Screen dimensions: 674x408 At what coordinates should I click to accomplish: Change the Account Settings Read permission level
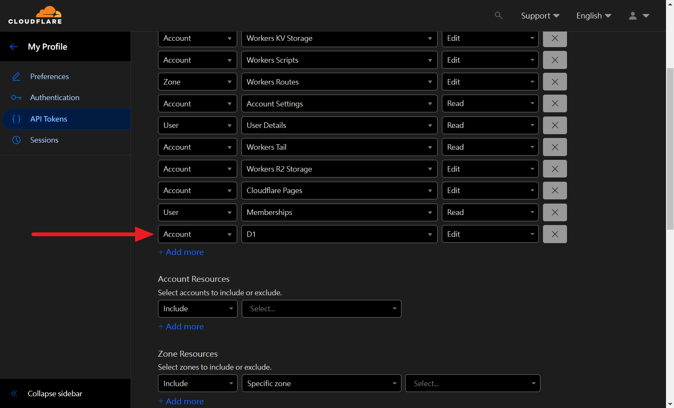(489, 104)
